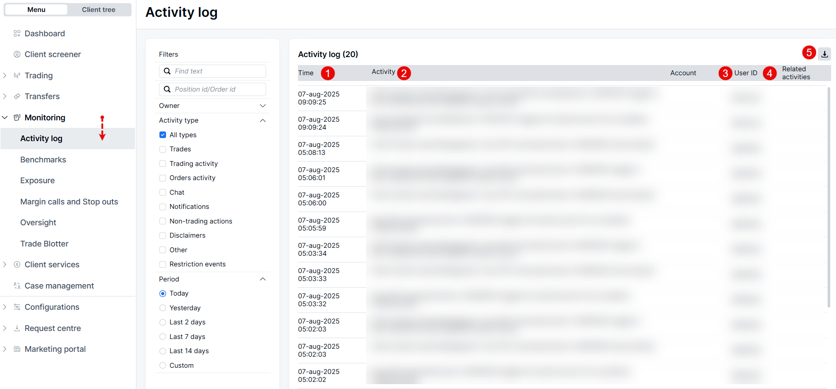This screenshot has width=836, height=389.
Task: Sort the log by Time column header
Action: [x=306, y=73]
